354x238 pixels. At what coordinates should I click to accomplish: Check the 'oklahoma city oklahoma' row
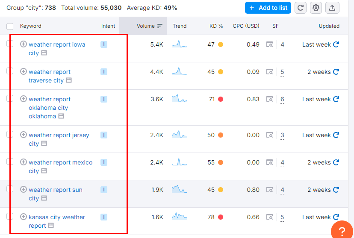[10, 98]
